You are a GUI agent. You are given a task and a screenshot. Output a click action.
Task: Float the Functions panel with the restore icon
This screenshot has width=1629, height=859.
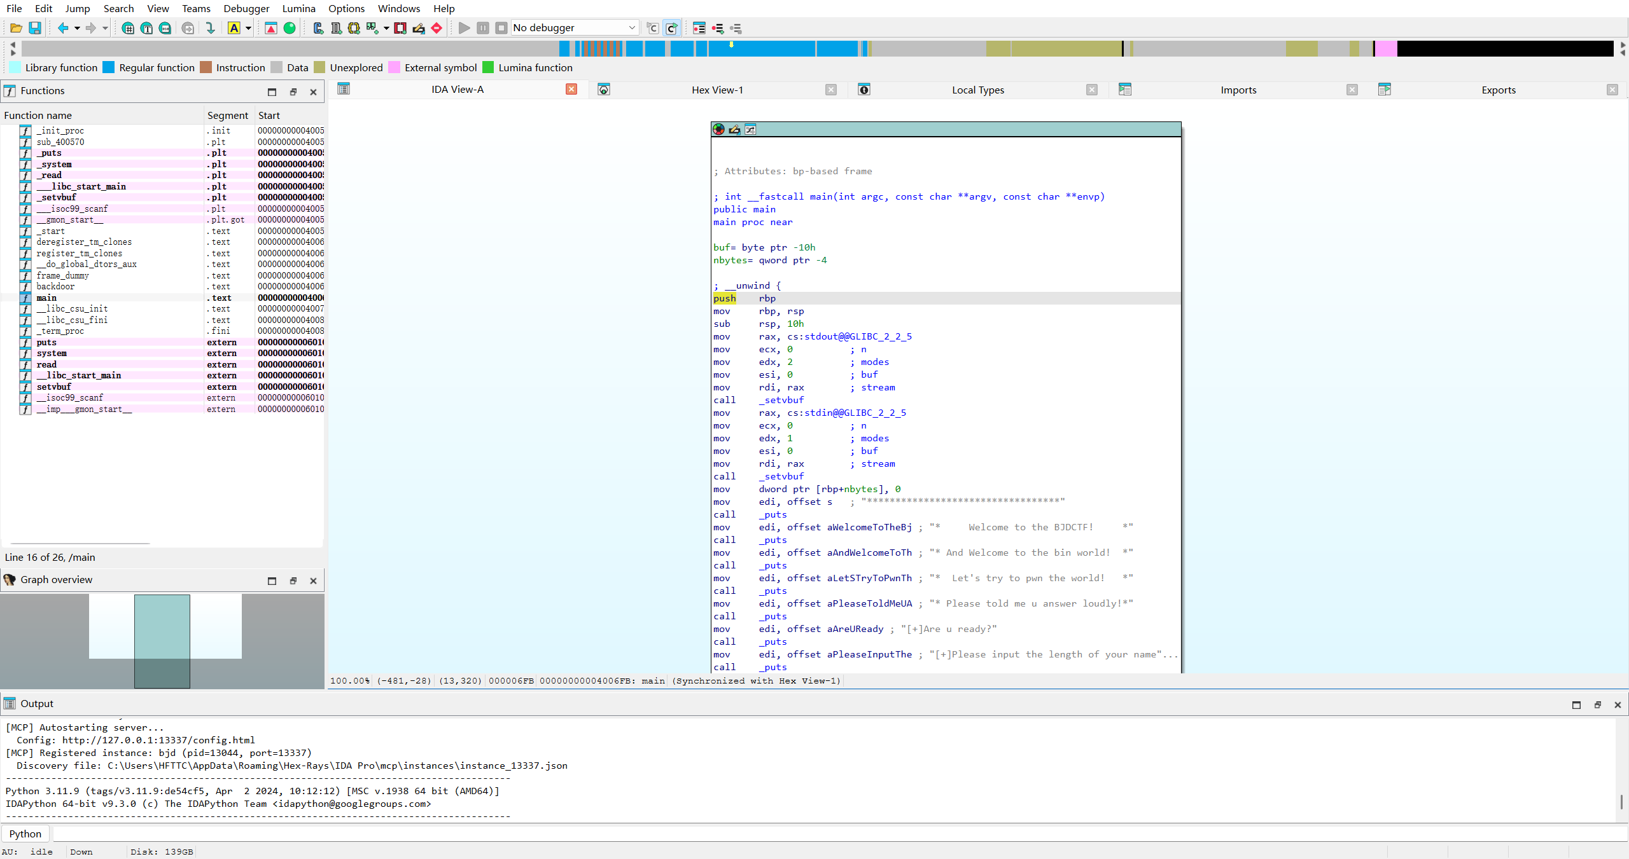click(x=293, y=92)
